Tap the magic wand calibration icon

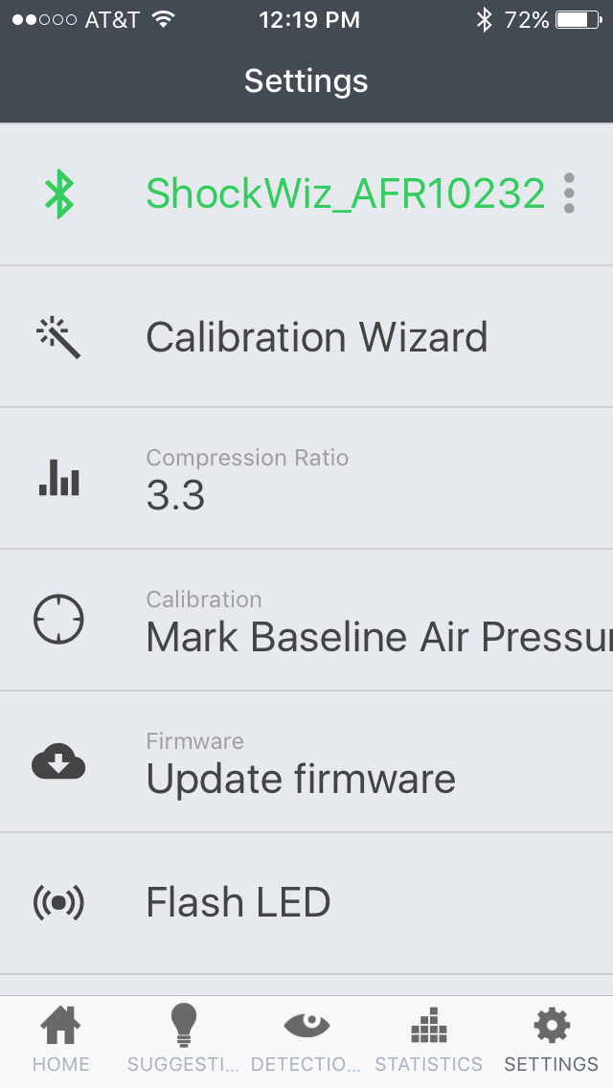pos(59,337)
